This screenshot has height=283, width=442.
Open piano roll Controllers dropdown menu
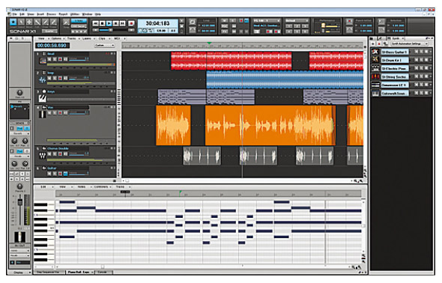pyautogui.click(x=102, y=186)
